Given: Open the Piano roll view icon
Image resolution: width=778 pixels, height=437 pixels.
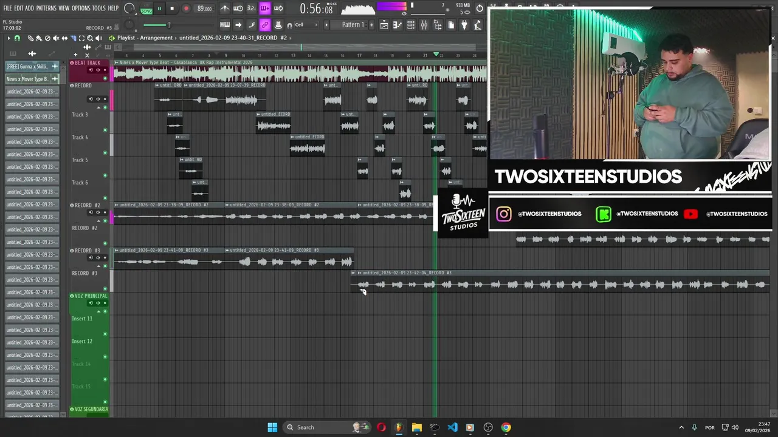Looking at the screenshot, I should [397, 25].
